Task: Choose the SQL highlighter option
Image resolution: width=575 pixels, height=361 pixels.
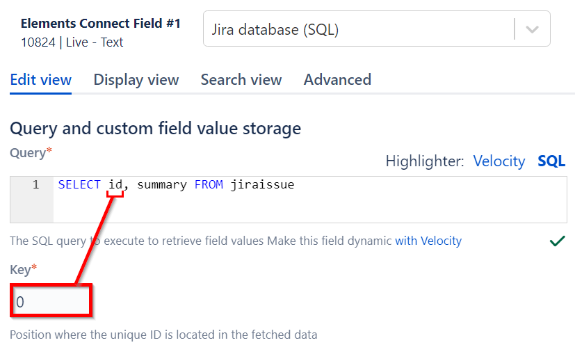Action: tap(551, 161)
